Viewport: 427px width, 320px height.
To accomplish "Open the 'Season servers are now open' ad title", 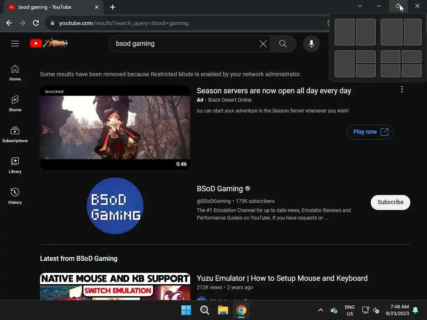I will click(274, 90).
